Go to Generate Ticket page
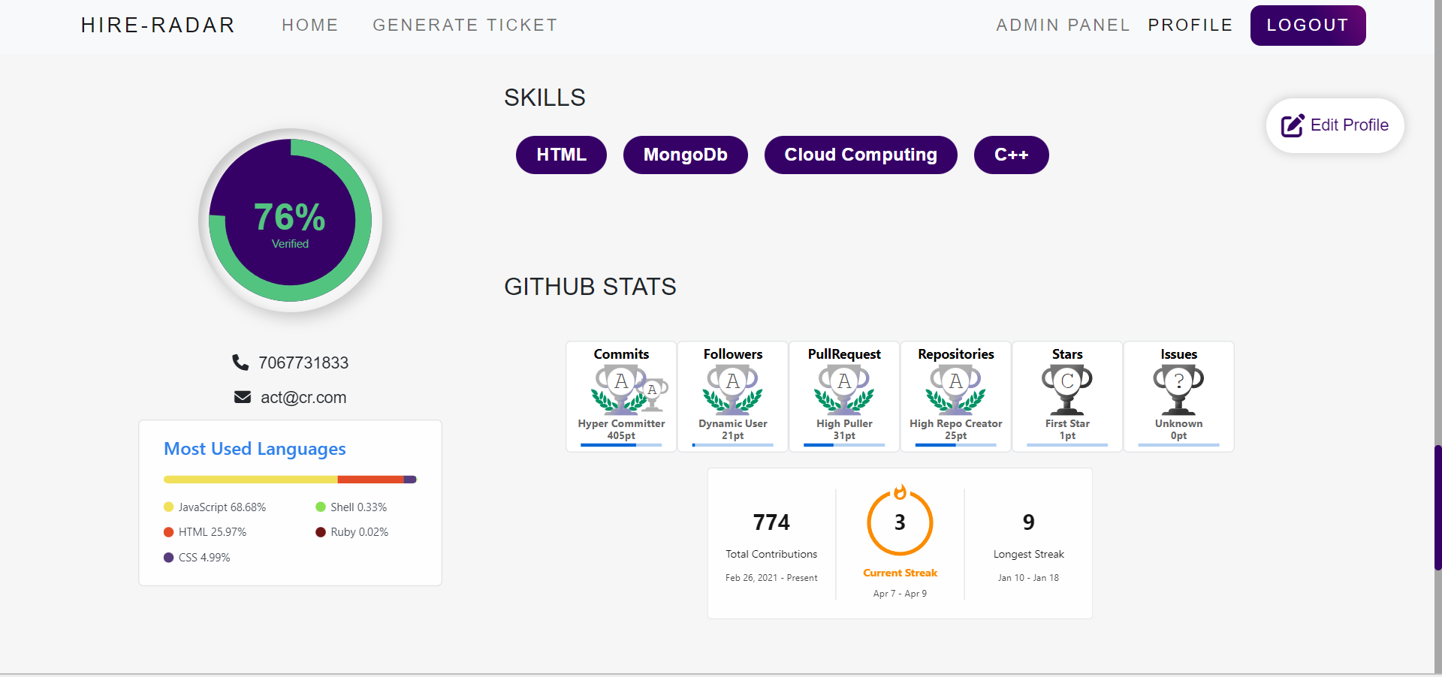The width and height of the screenshot is (1442, 677). (465, 26)
